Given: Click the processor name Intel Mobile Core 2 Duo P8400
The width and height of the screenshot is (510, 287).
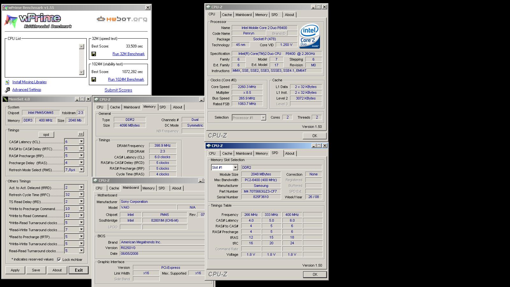Looking at the screenshot, I should click(264, 28).
